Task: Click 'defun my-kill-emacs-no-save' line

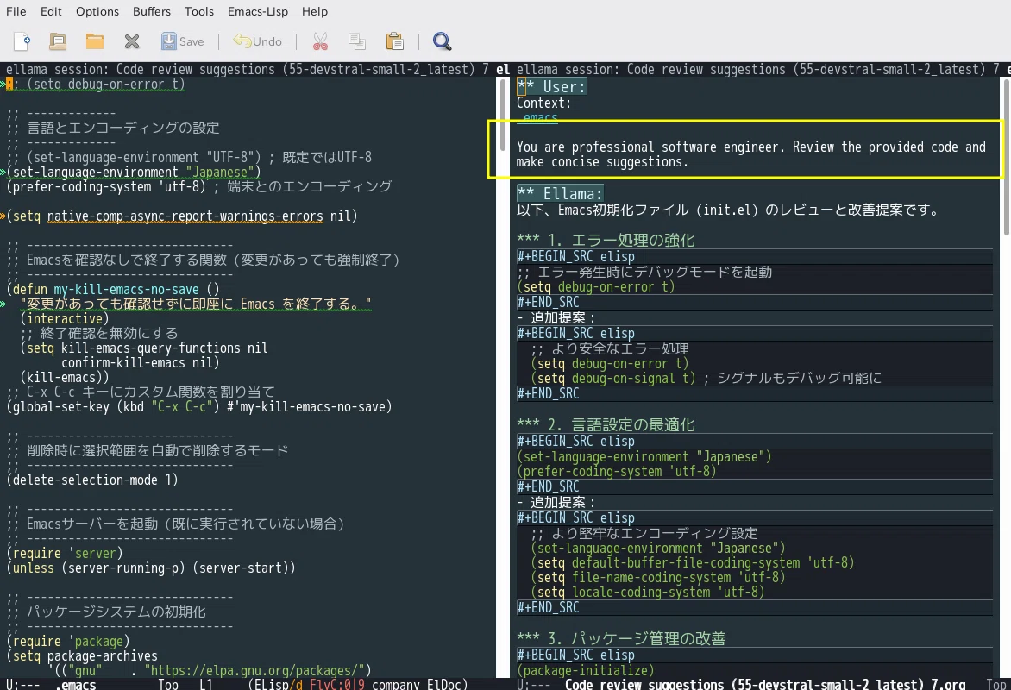Action: (x=113, y=290)
